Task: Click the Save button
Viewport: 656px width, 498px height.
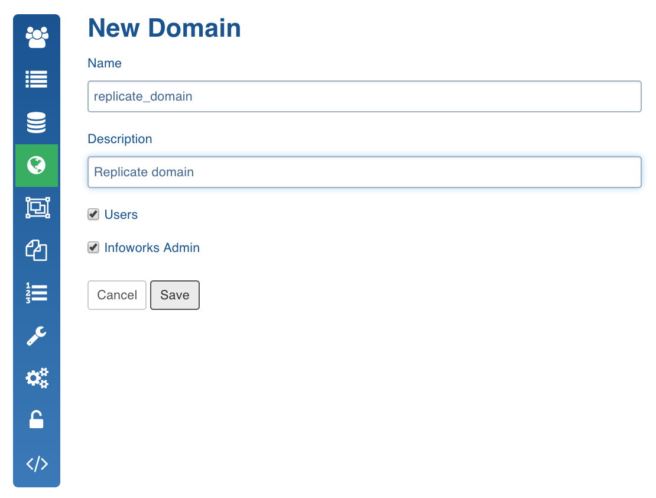Action: coord(175,295)
